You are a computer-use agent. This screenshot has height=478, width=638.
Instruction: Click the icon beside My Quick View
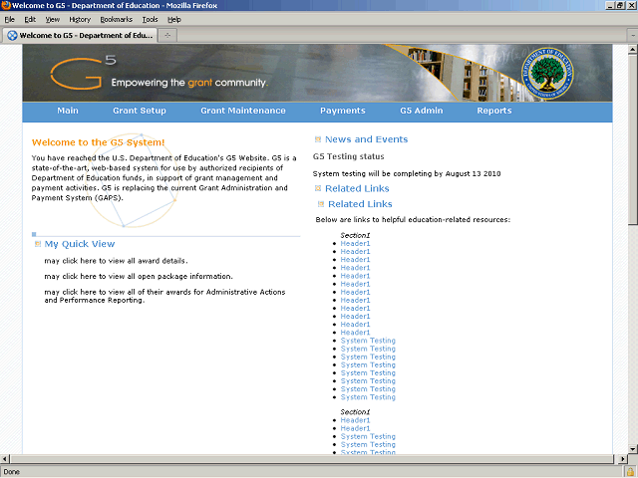click(38, 244)
